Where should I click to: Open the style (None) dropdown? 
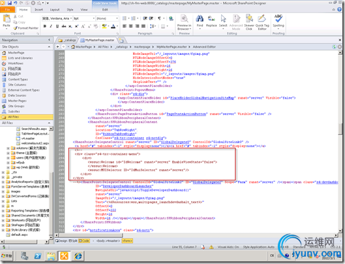point(117,18)
